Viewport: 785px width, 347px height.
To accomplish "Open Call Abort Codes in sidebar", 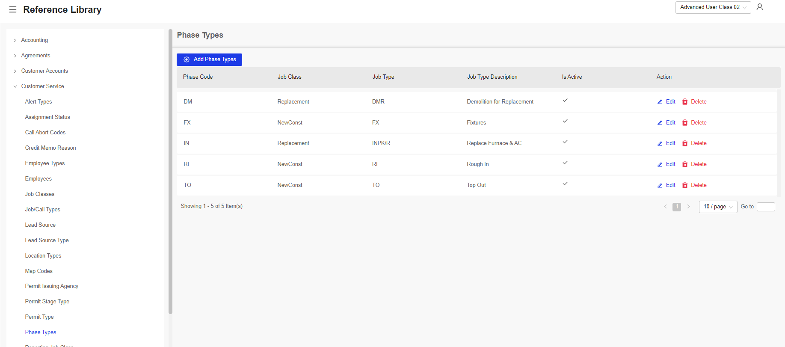I will (x=45, y=133).
